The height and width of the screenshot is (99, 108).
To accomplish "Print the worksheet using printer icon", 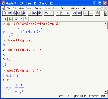I will [24, 13].
